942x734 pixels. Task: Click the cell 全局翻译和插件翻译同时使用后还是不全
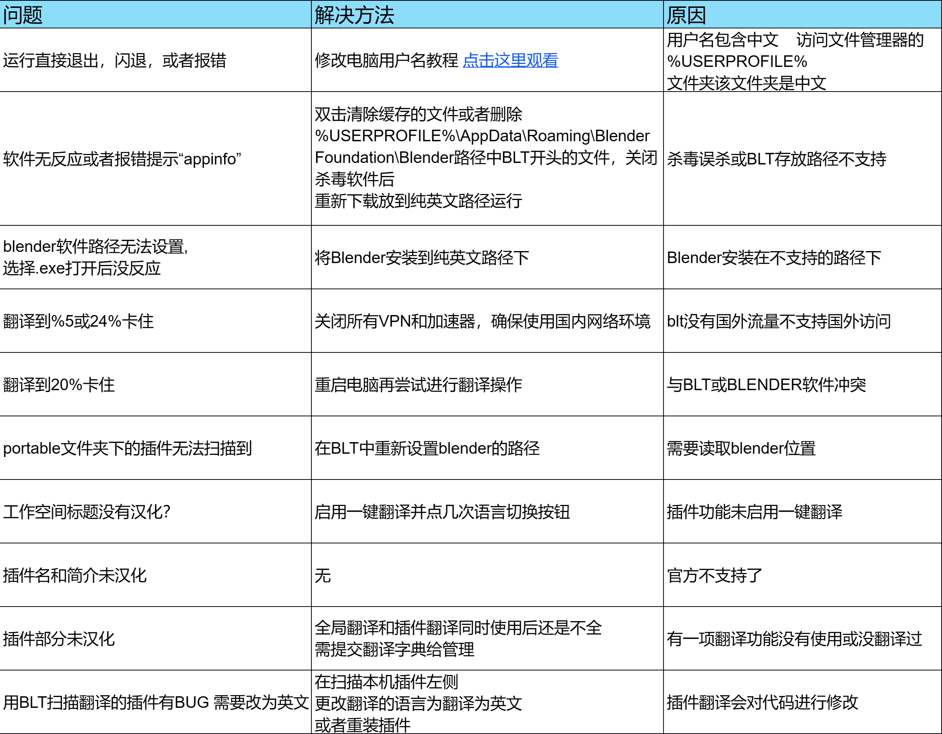[487, 639]
